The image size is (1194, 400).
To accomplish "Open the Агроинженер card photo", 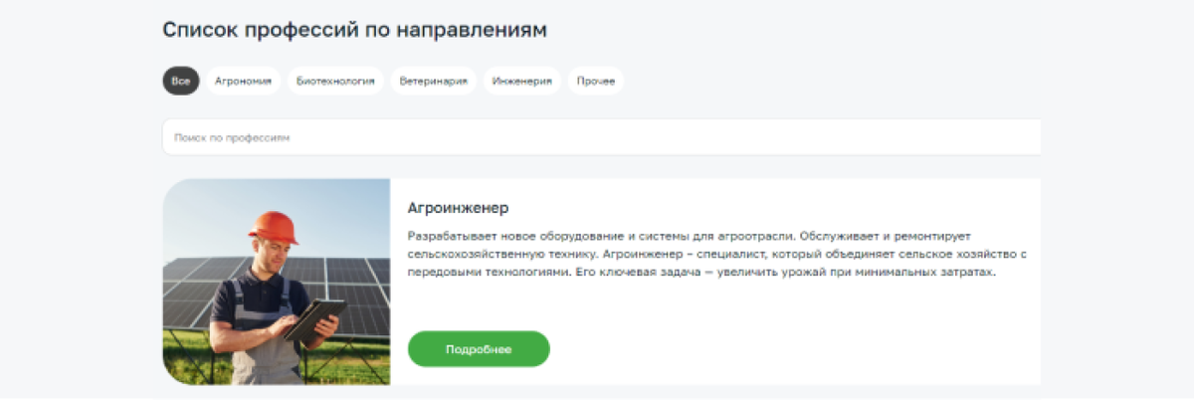I will click(277, 282).
